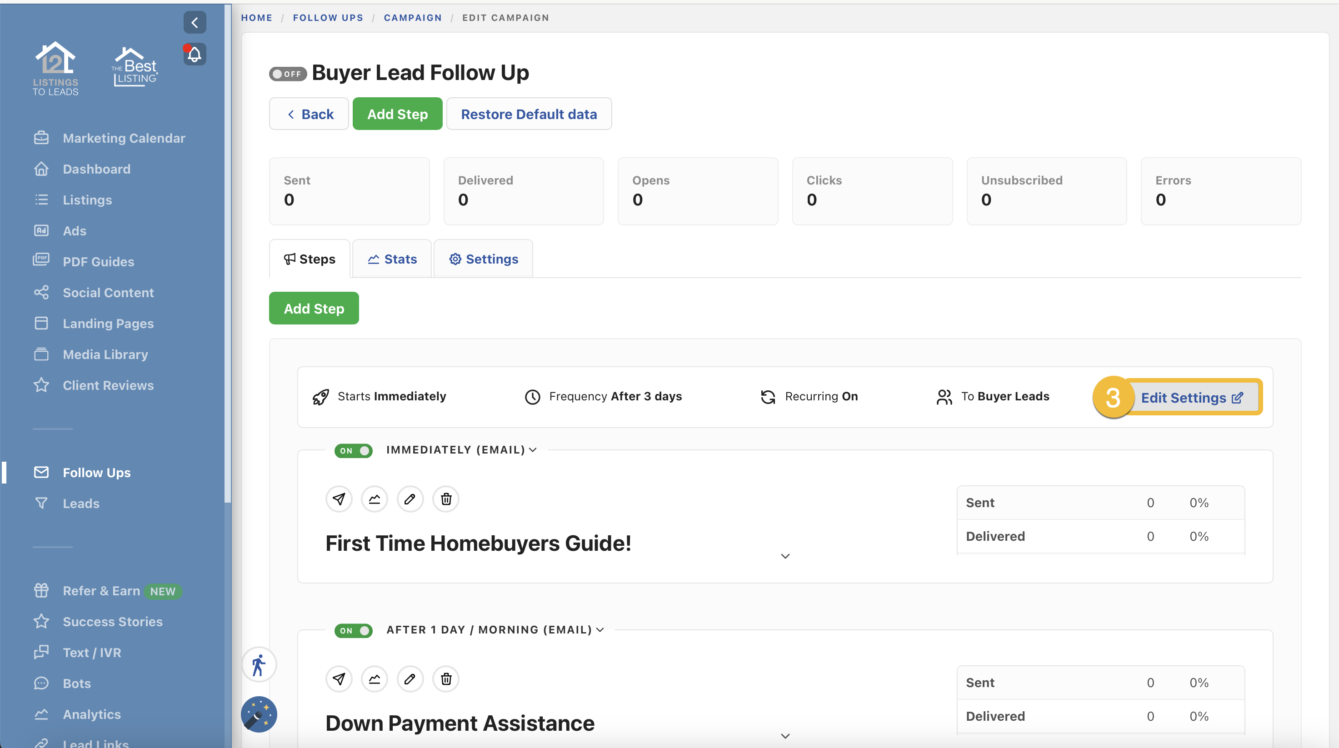
Task: Click Restore Default data button
Action: tap(529, 114)
